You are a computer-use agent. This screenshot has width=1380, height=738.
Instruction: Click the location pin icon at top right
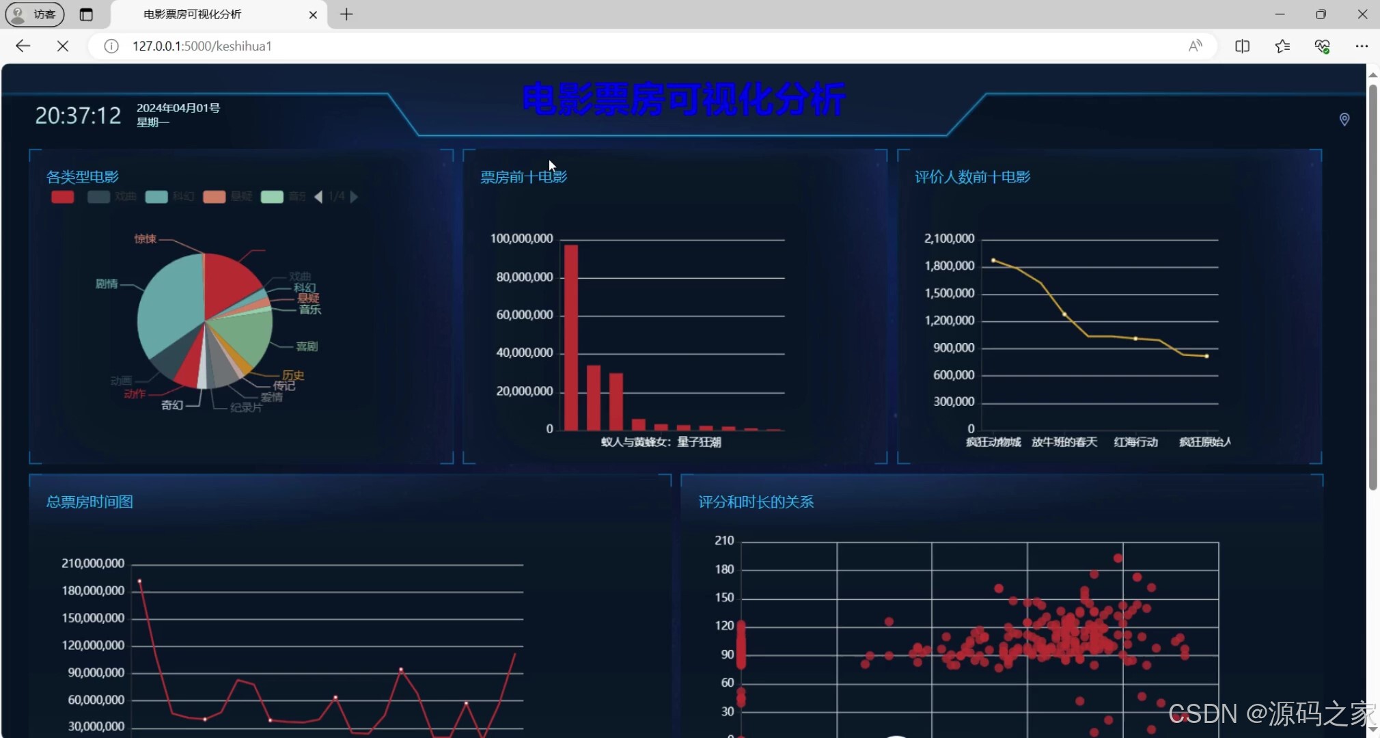coord(1344,120)
